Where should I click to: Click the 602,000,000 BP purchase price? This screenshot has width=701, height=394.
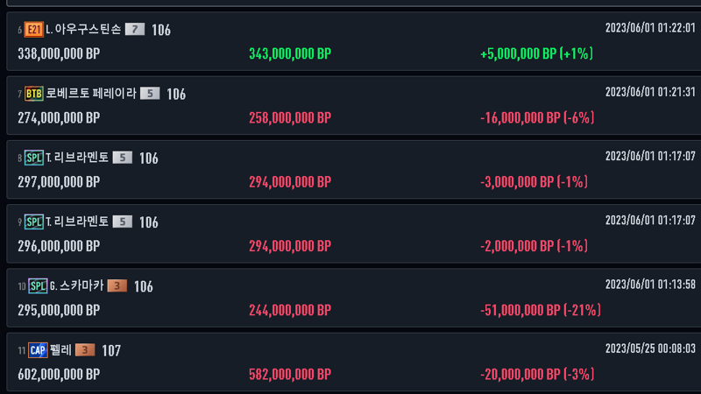tap(59, 375)
